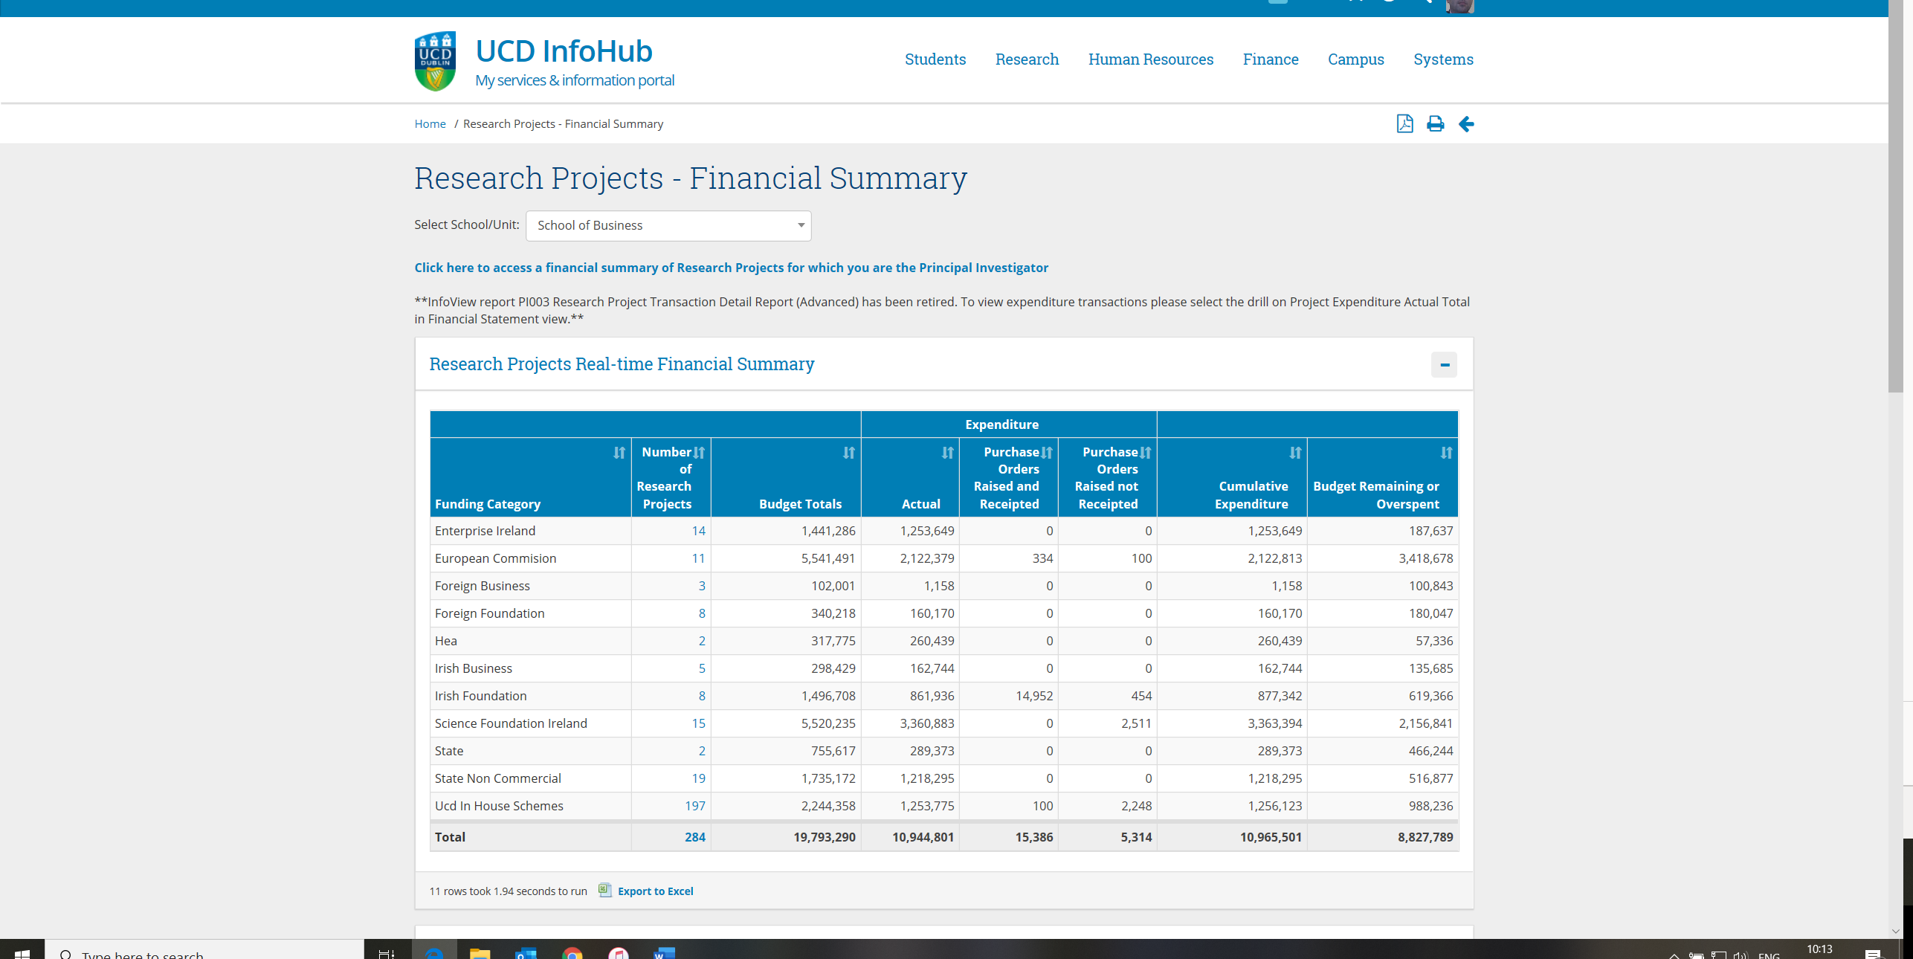1913x959 pixels.
Task: Click the '11 rows took 1.94 seconds' text
Action: tap(508, 891)
